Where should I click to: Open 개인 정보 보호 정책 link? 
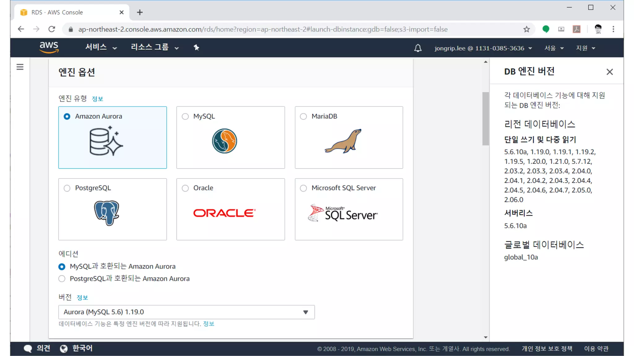point(547,349)
